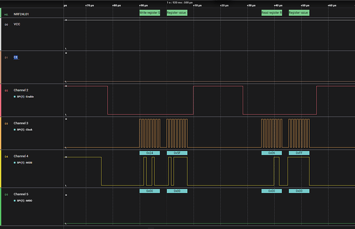This screenshot has height=229, width=355.
Task: Click the +70 µs time ruler mark
Action: click(x=90, y=6)
